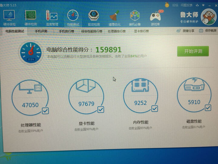Open the 硬件检测 hardware detection icon
The image size is (218, 164).
[31, 15]
